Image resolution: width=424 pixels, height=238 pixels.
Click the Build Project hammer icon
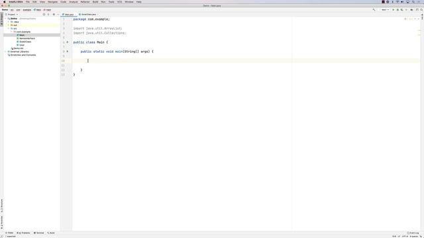[x=374, y=10]
